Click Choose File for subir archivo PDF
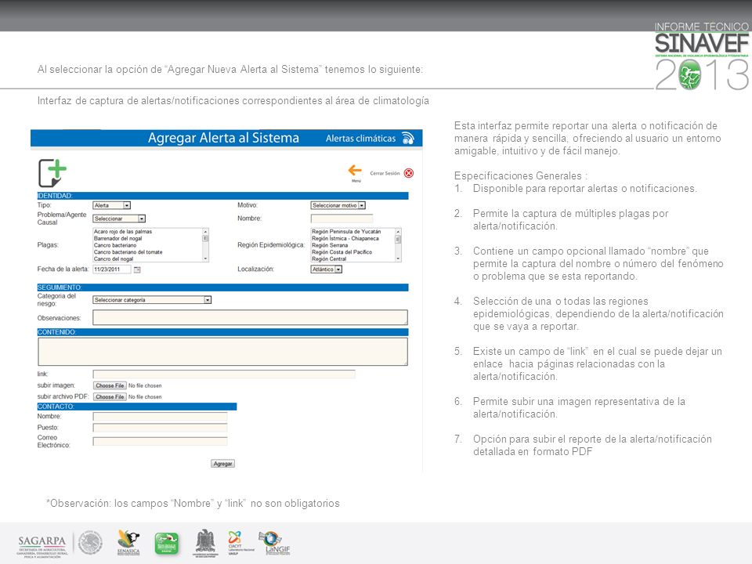Viewport: 752px width, 564px height. [x=110, y=397]
